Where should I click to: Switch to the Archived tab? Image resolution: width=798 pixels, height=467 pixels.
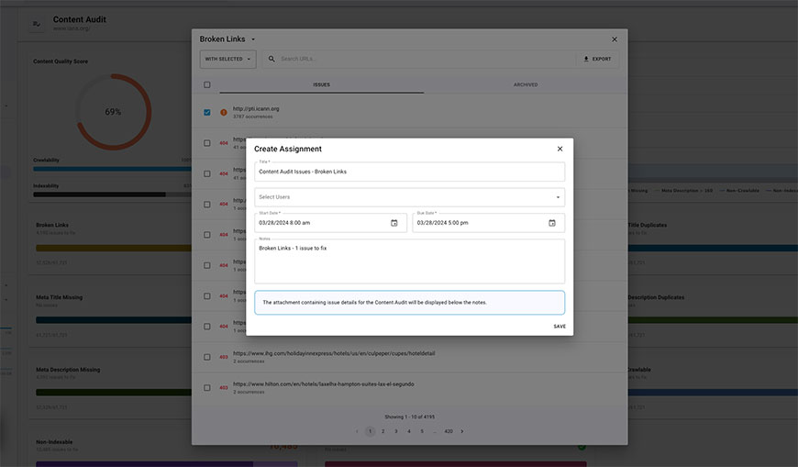point(526,84)
